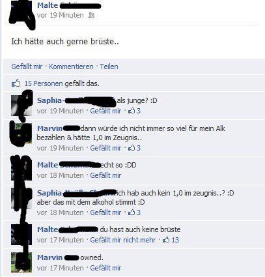The height and width of the screenshot is (277, 265).
Task: Like the 'echt so :DD' comment
Action: pos(105,175)
